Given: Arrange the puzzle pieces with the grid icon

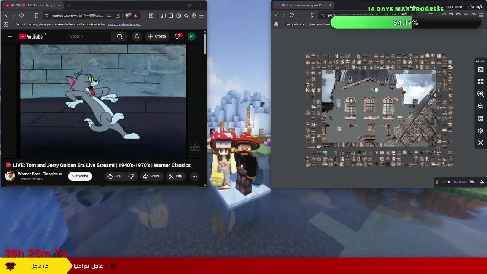Looking at the screenshot, I should (481, 118).
